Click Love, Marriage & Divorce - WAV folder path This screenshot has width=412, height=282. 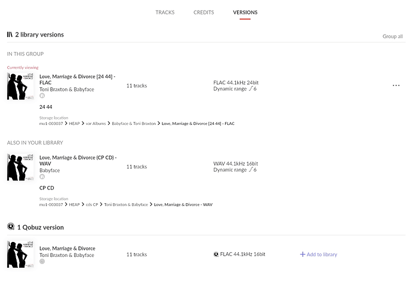coord(183,204)
